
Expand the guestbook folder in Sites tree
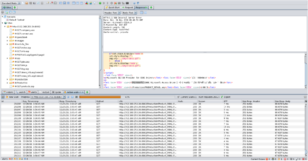(7, 37)
